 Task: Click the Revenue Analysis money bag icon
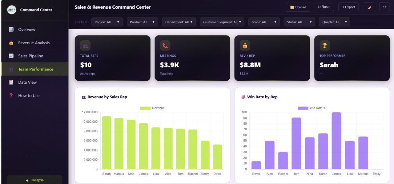[x=12, y=42]
